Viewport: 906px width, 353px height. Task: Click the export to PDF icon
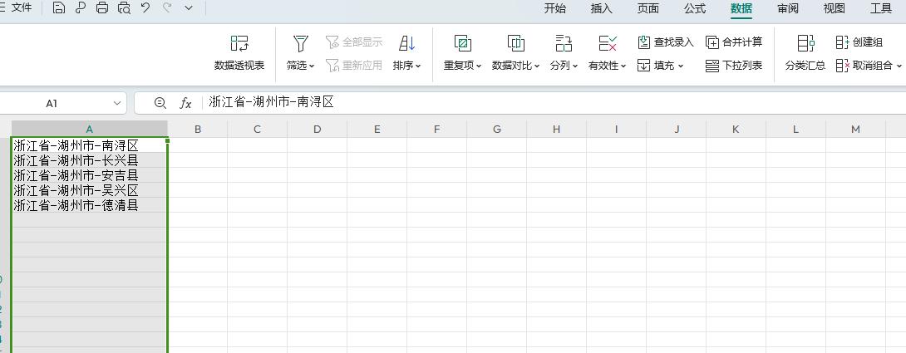(81, 8)
